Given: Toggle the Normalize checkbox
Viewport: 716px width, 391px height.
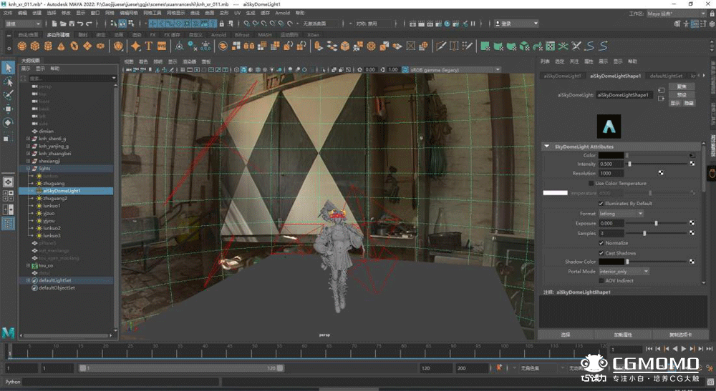Looking at the screenshot, I should tap(601, 243).
